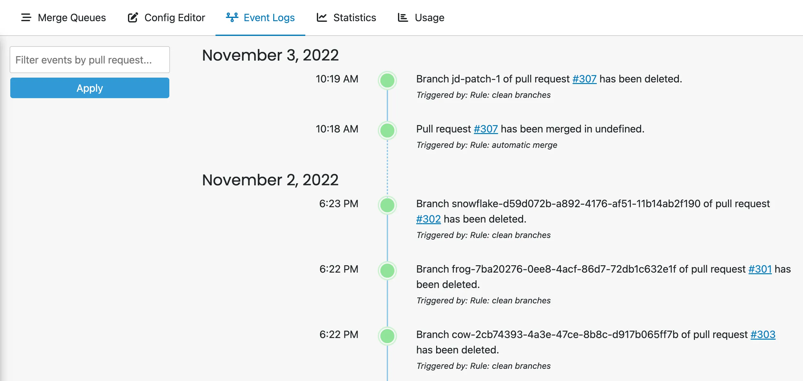Click the 10:19 AM timeline marker dot
Viewport: 803px width, 381px height.
[x=387, y=80]
